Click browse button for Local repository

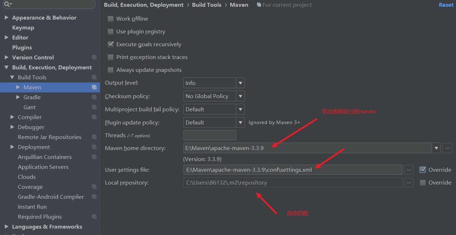(x=409, y=182)
